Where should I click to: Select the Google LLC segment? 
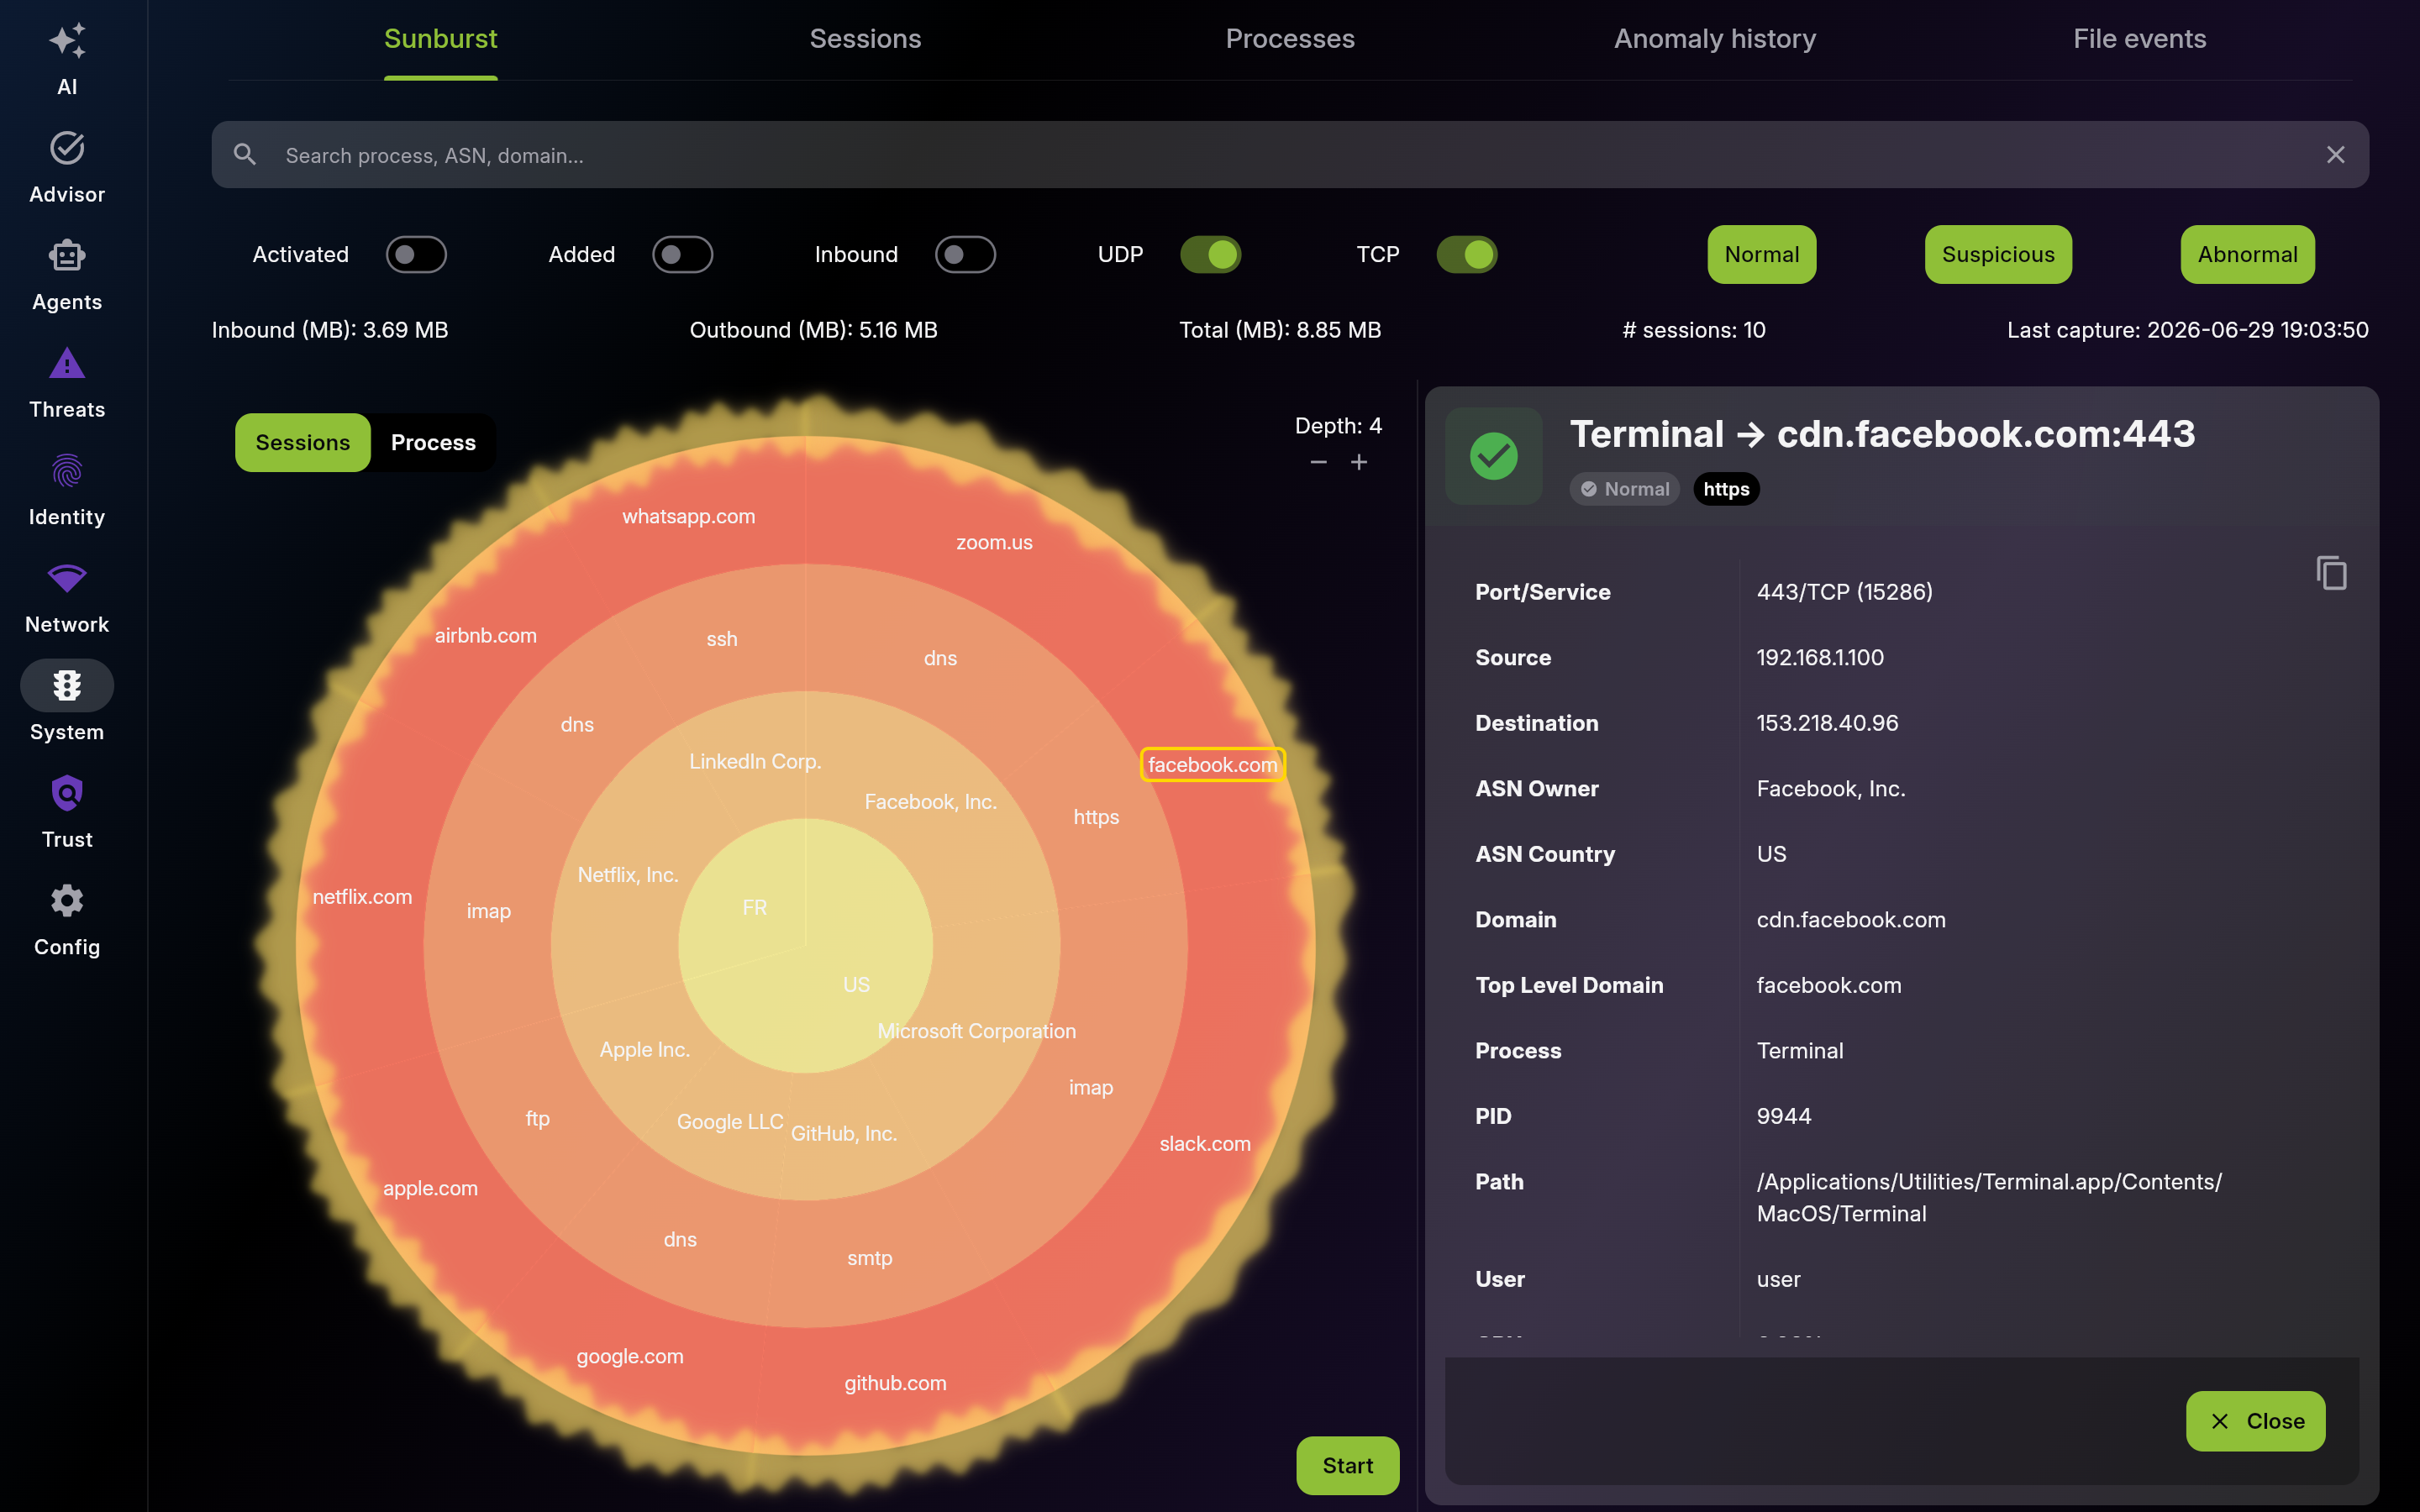[730, 1121]
